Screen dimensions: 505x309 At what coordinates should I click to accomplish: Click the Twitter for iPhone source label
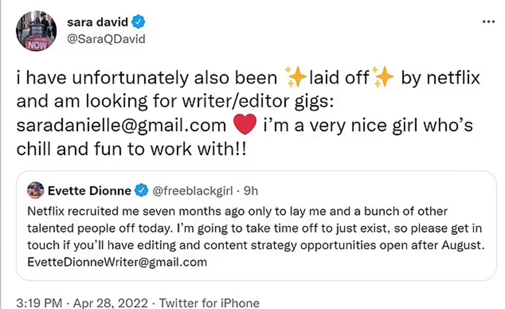point(209,303)
